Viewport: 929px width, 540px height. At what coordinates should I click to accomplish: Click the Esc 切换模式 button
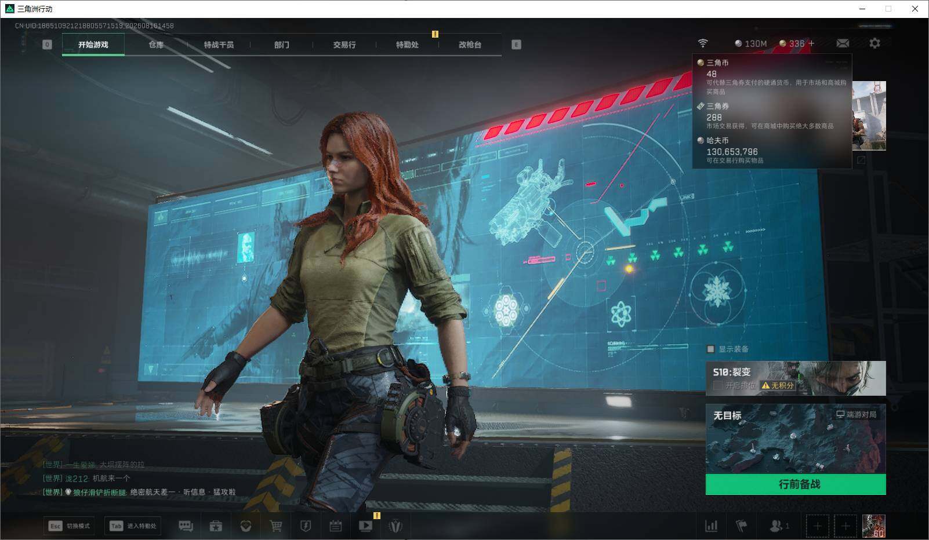coord(70,526)
